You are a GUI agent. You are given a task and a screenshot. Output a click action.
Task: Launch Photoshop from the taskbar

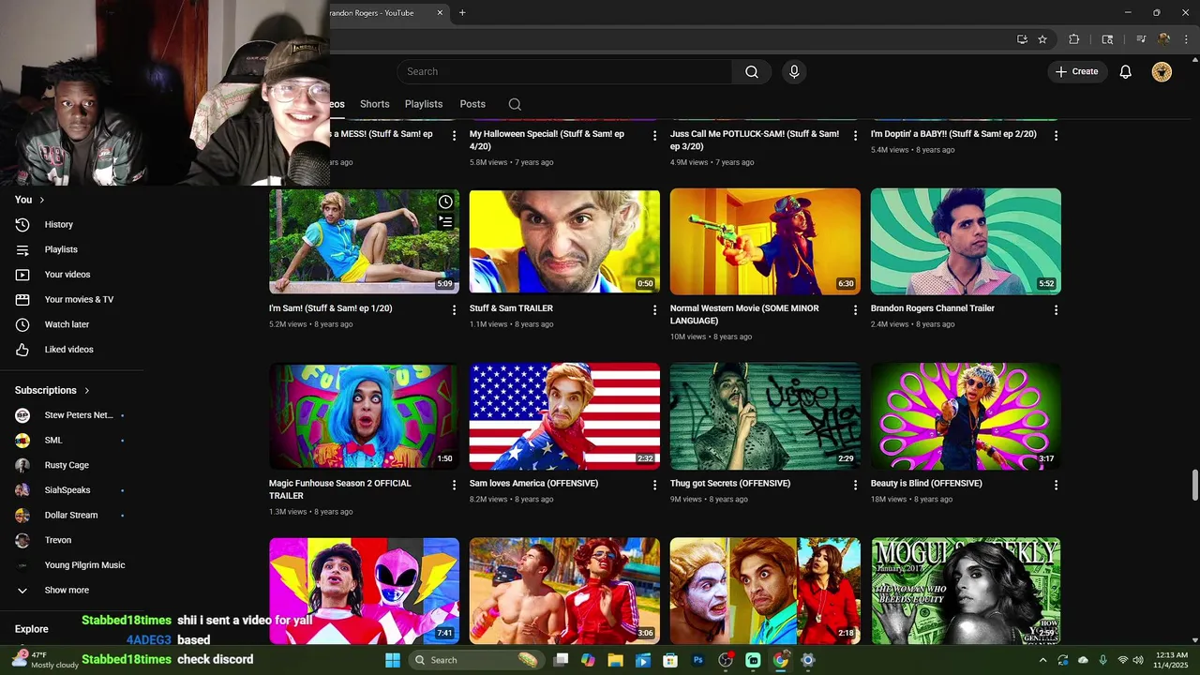click(x=697, y=660)
